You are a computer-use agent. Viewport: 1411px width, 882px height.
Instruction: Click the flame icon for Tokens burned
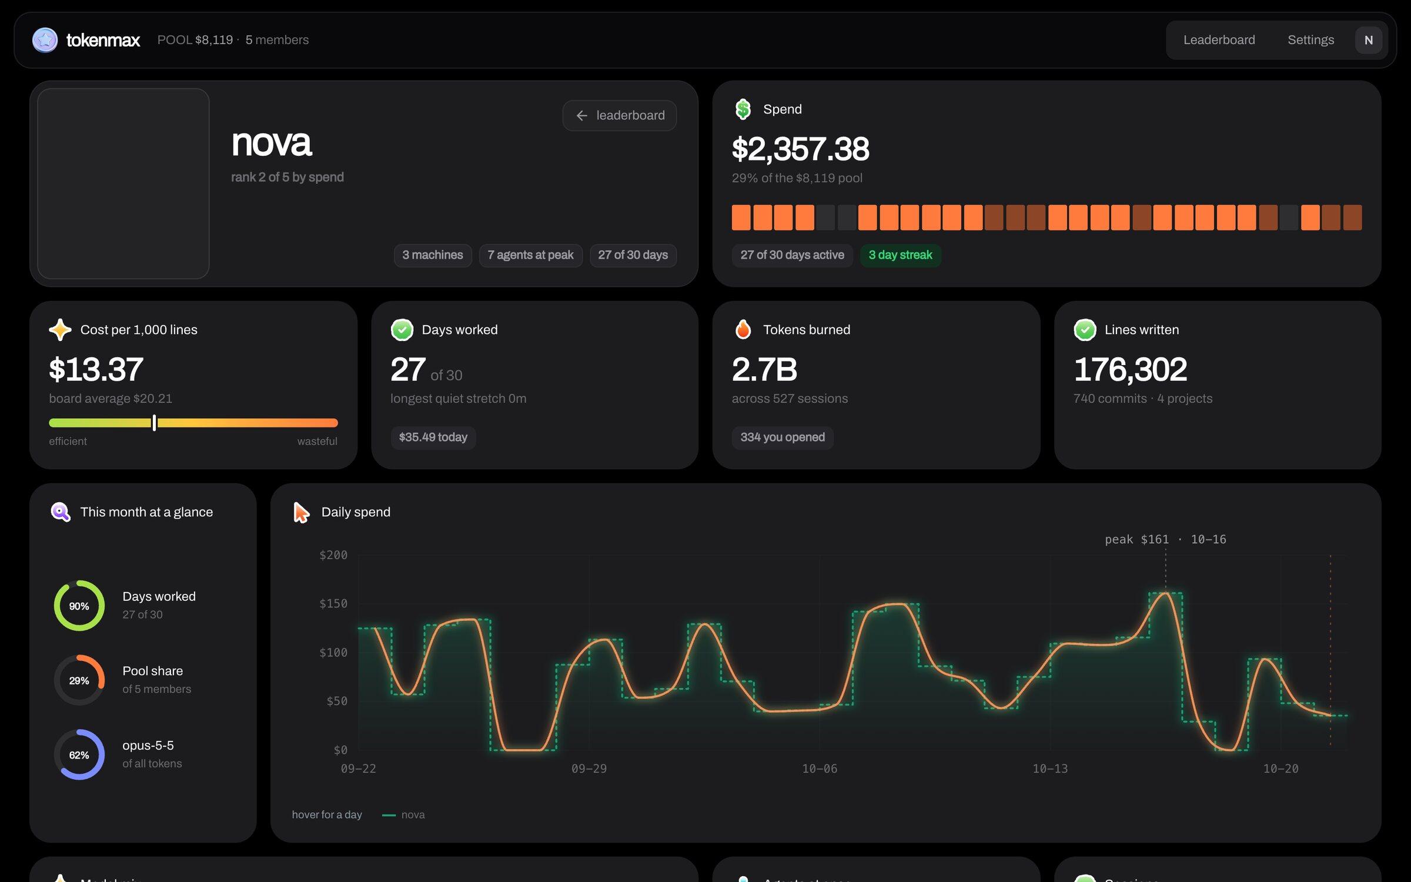[x=743, y=330]
